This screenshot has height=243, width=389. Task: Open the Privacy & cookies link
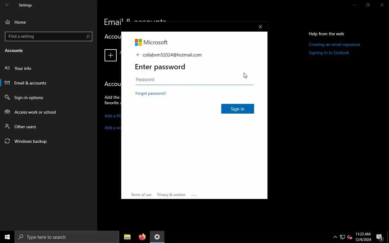[171, 195]
